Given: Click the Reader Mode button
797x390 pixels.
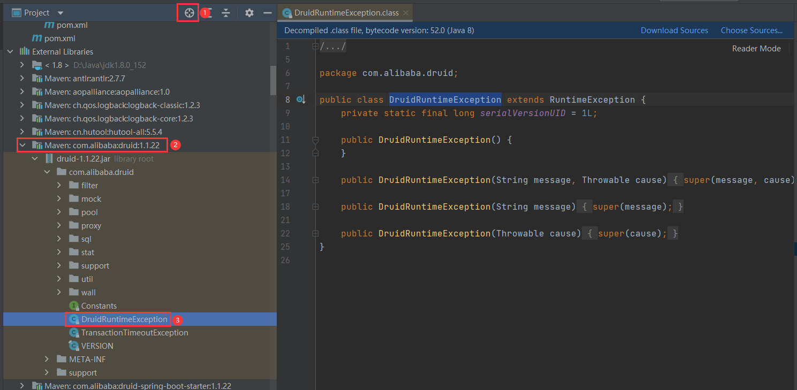Looking at the screenshot, I should pos(756,48).
